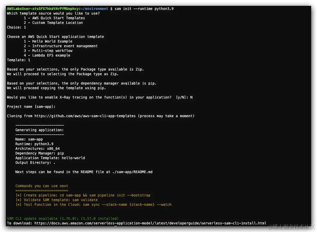Click the '4 - Lambda EFS example' line
Screen dimensions: 317x232
click(x=47, y=55)
